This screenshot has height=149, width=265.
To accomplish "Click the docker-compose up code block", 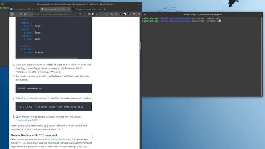I will point(53,88).
